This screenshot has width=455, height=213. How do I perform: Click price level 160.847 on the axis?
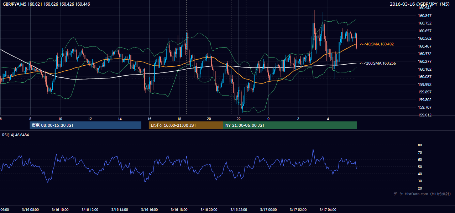point(425,16)
